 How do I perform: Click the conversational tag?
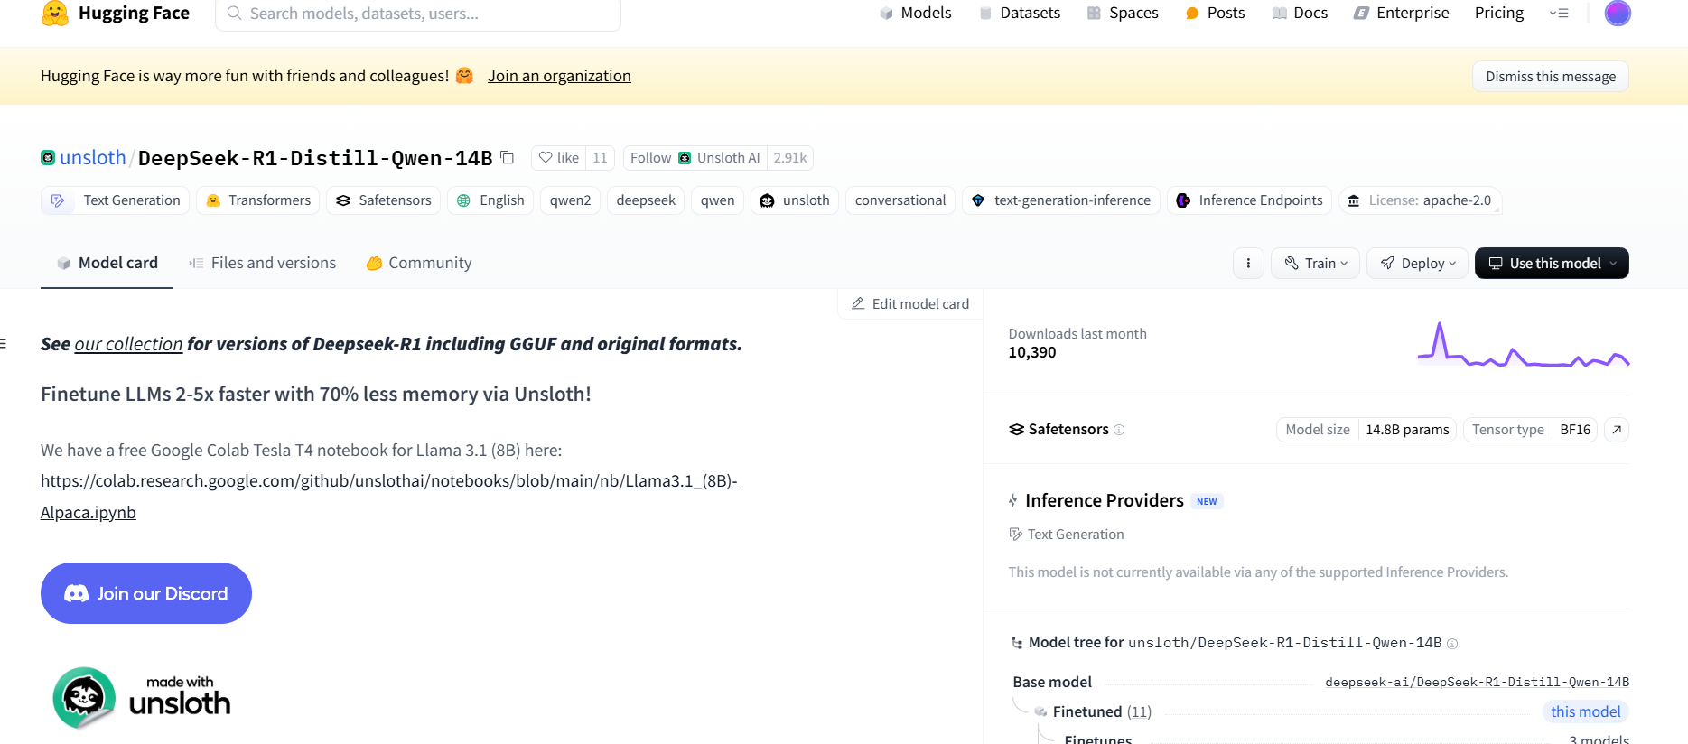(900, 200)
